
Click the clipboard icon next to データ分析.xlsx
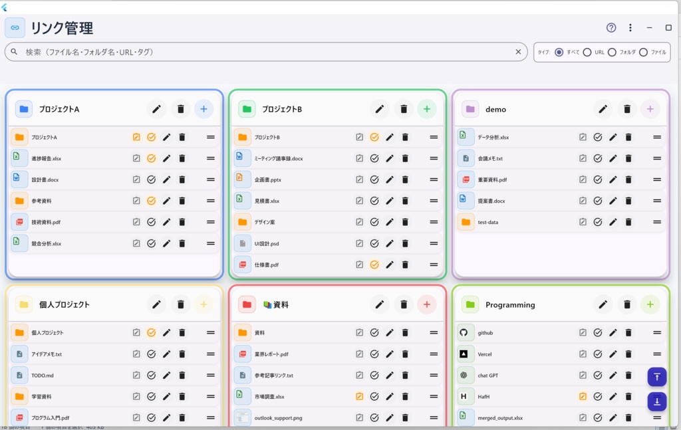coord(582,137)
